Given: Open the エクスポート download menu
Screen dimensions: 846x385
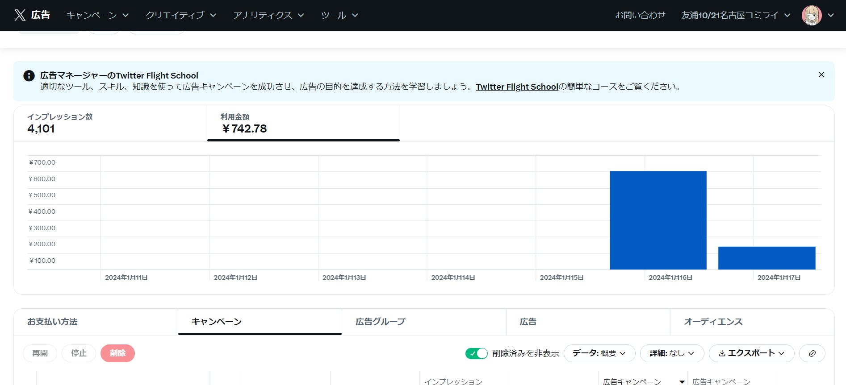Looking at the screenshot, I should 751,353.
